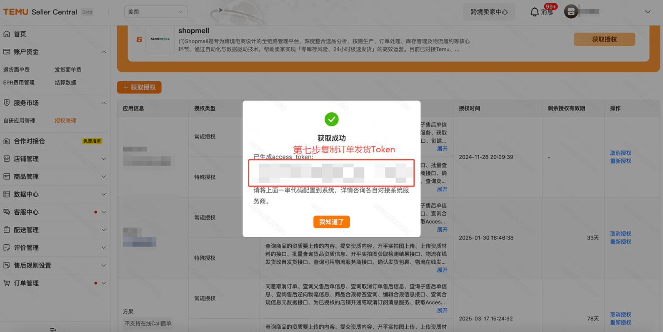Screen dimensions: 663x332
Task: Expand the account menu chevron at top right
Action: coord(648,12)
